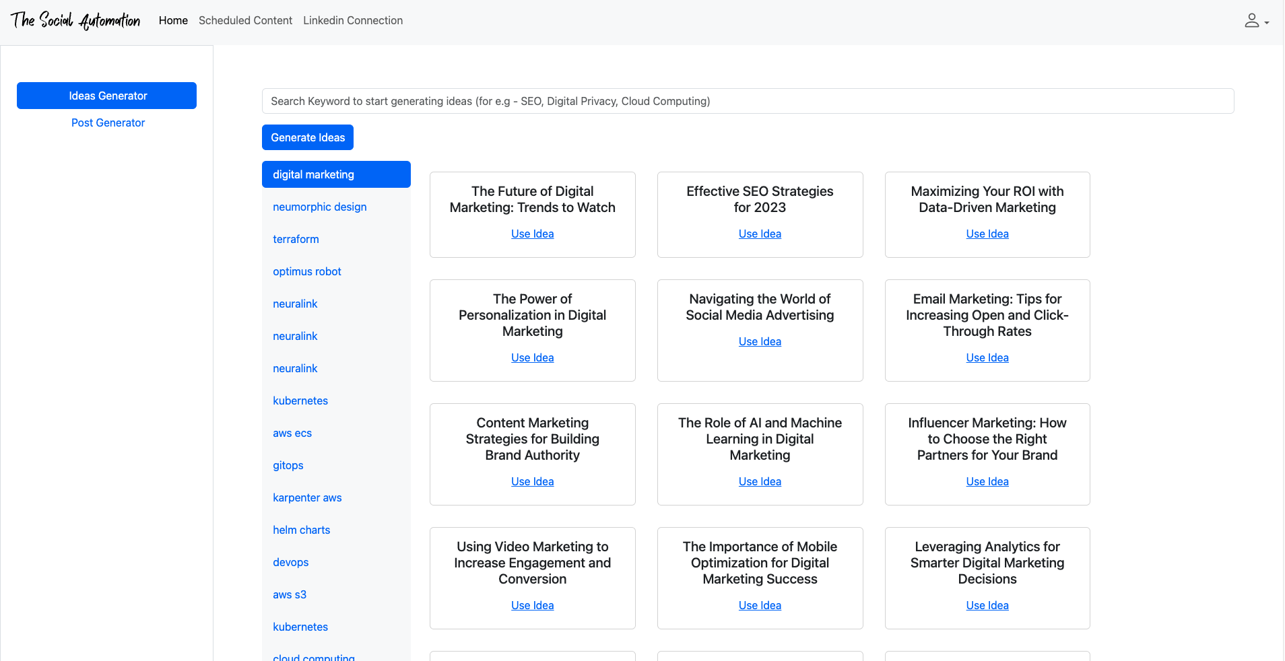The image size is (1285, 661).
Task: Select the karpenter aws keyword
Action: click(307, 497)
